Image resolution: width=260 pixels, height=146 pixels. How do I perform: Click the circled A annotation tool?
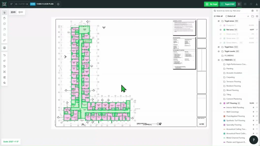tap(5, 48)
